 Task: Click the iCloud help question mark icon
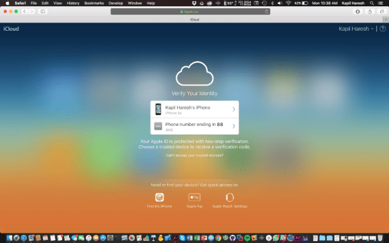383,29
